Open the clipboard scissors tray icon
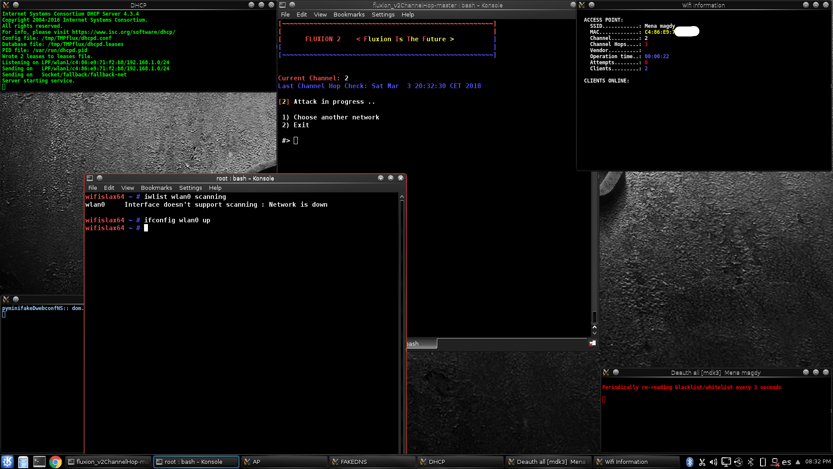833x469 pixels. tap(702, 462)
